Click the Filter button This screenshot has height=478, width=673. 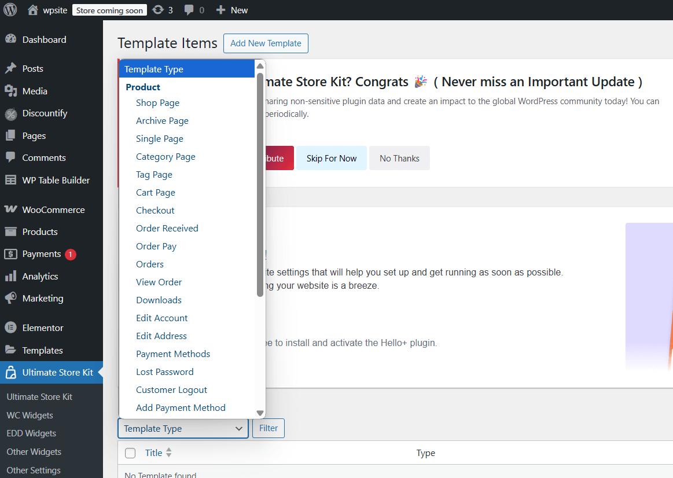coord(269,428)
